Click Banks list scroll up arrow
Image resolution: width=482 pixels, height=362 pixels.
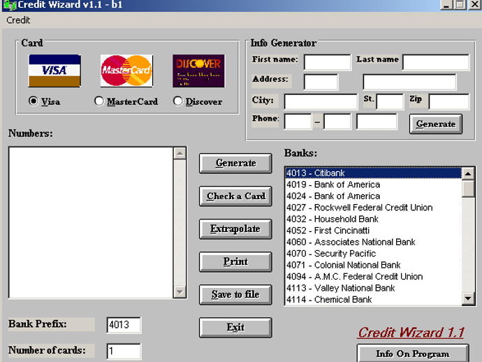coord(468,174)
